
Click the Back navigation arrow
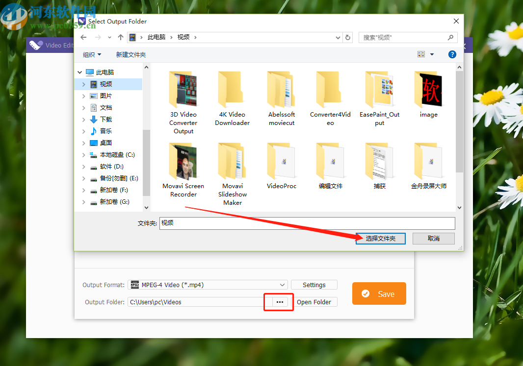coord(83,37)
